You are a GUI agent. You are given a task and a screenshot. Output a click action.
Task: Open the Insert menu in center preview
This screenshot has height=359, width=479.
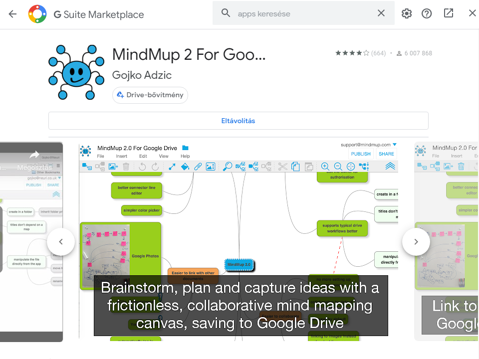(122, 156)
